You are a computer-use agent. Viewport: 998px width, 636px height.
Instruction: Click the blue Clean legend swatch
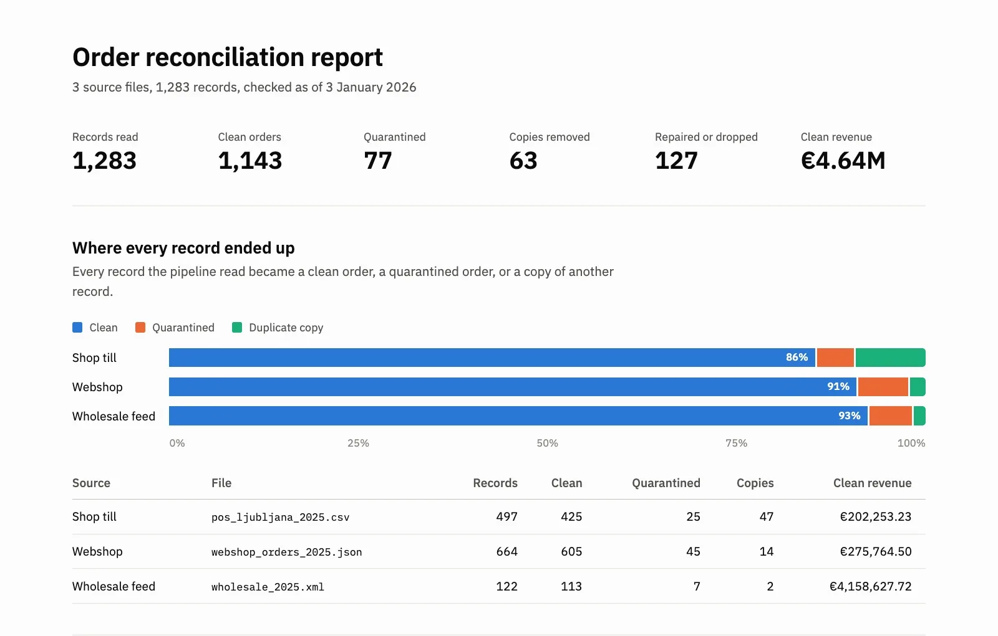point(77,328)
